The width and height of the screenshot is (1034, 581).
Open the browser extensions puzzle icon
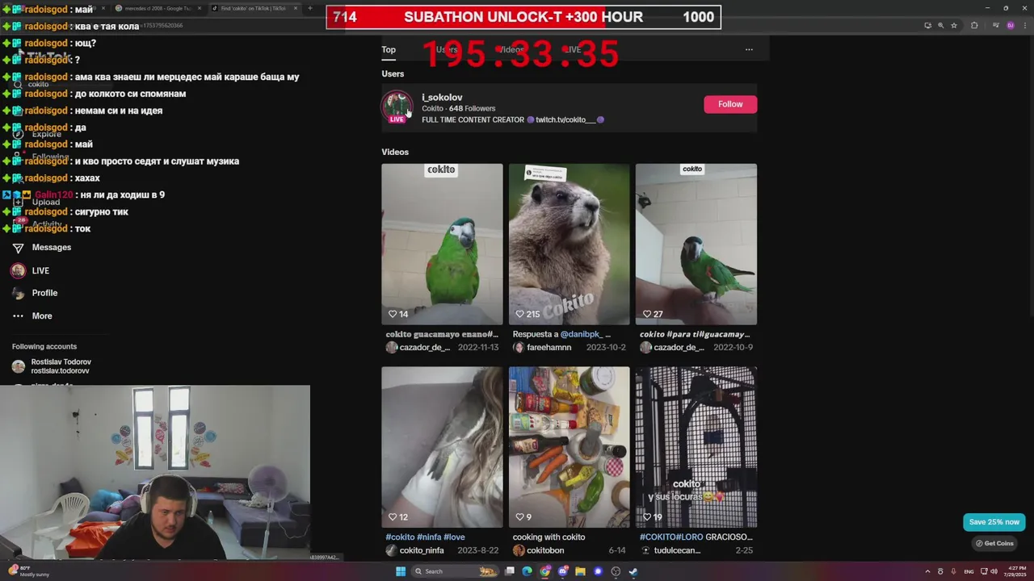click(974, 26)
